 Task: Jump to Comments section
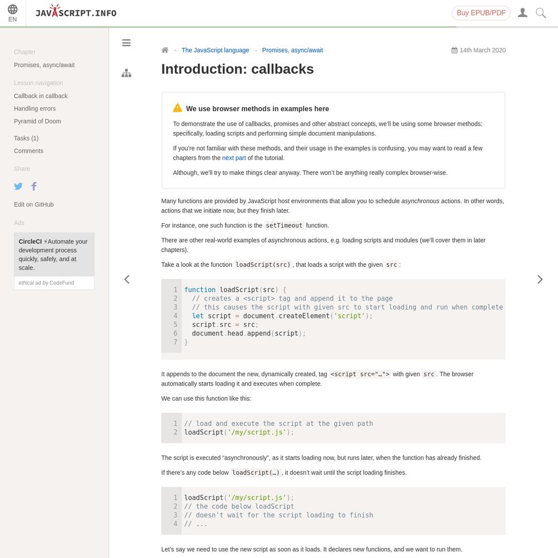[28, 151]
